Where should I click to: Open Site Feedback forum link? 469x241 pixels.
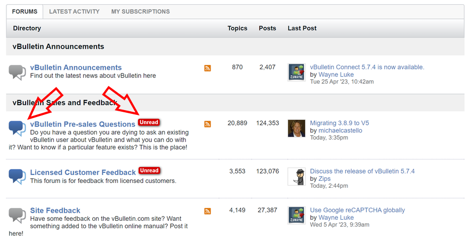(55, 211)
